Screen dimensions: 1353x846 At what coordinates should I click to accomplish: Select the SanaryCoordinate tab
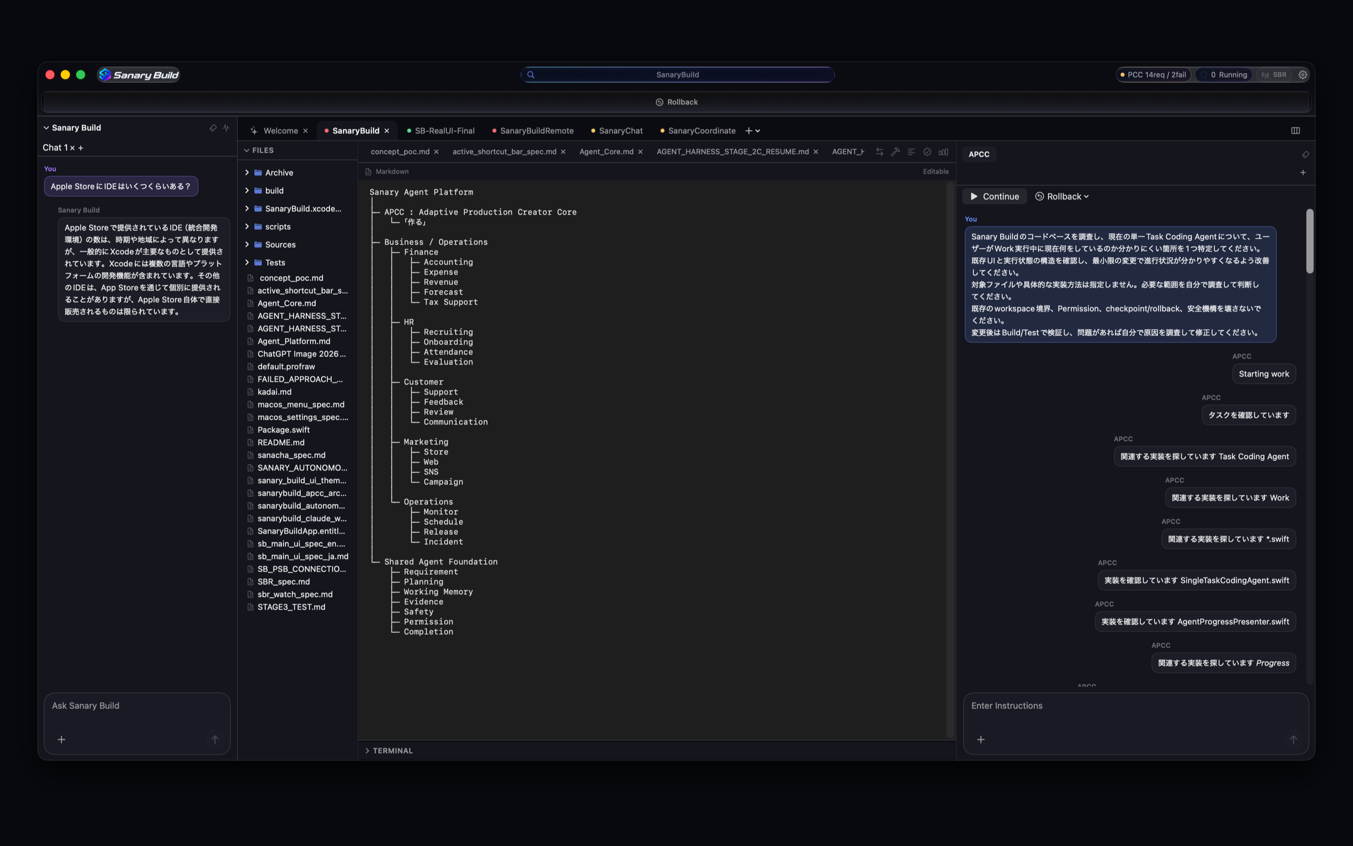click(698, 130)
